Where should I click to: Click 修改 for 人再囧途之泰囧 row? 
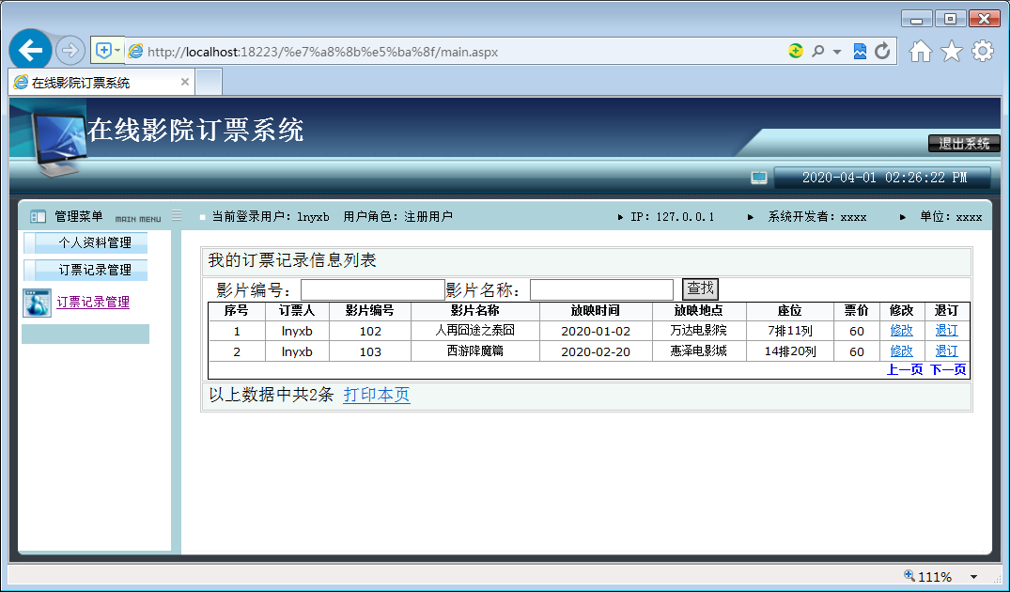click(901, 331)
